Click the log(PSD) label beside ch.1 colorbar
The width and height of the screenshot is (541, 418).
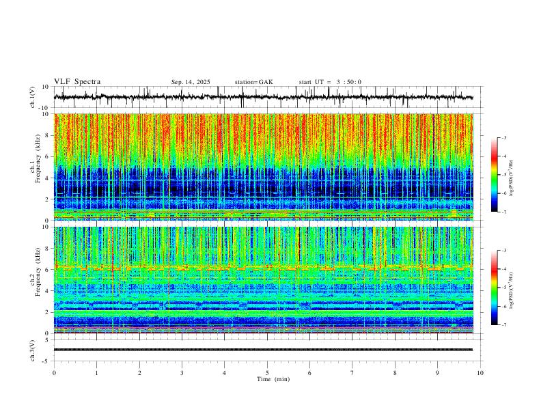pos(512,178)
